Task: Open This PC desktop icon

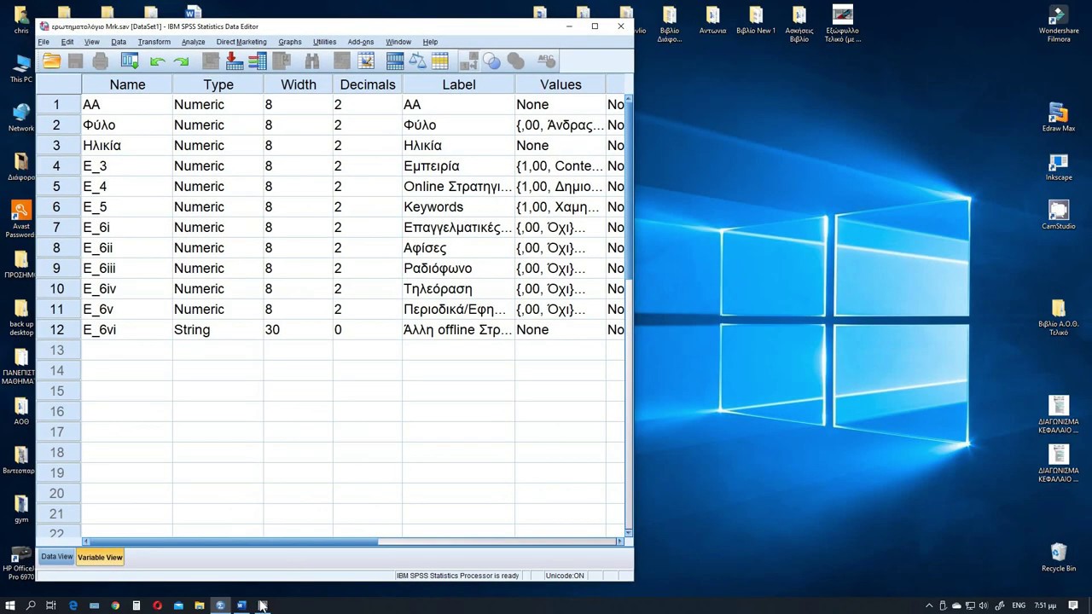Action: [x=21, y=68]
